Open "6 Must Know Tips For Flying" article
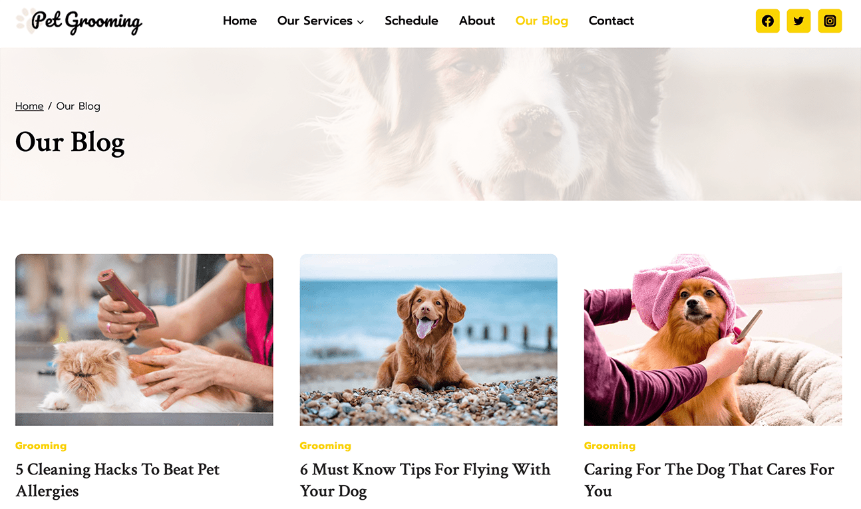Image resolution: width=861 pixels, height=509 pixels. coord(425,480)
